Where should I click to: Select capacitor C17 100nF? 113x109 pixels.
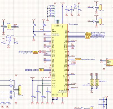pos(42,96)
